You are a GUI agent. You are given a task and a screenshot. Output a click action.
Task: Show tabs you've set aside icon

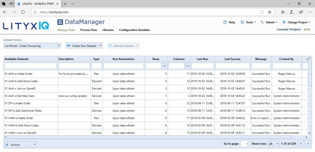[3, 4]
